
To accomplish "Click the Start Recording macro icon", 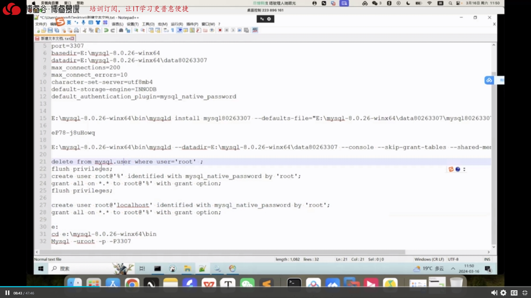I will (220, 30).
